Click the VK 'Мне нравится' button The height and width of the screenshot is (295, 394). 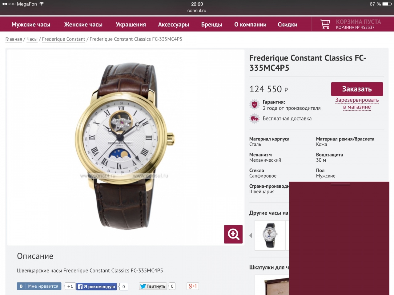pos(39,286)
